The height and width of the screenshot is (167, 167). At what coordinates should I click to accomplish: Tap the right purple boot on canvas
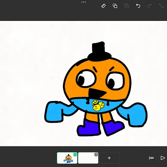click(x=113, y=128)
